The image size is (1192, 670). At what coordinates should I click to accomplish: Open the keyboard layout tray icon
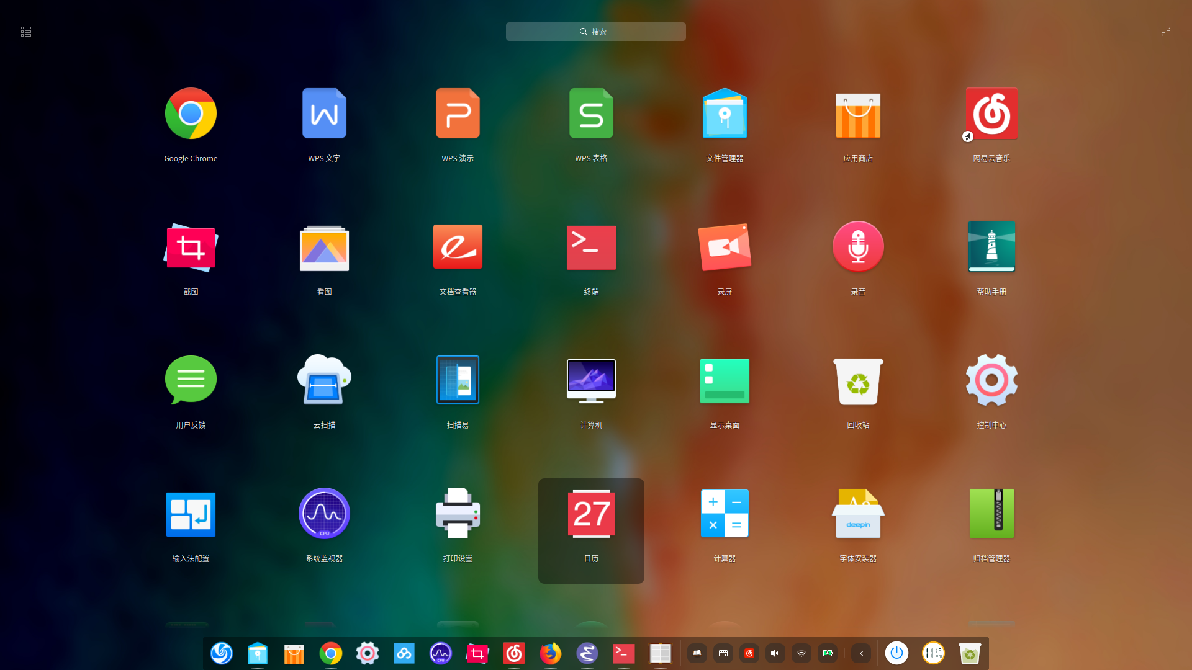tap(723, 653)
